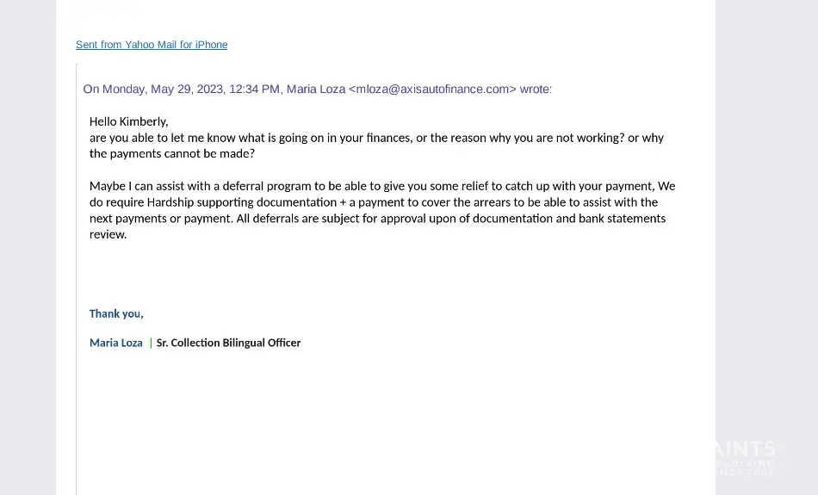Click the green separator bar in the signature

(151, 343)
